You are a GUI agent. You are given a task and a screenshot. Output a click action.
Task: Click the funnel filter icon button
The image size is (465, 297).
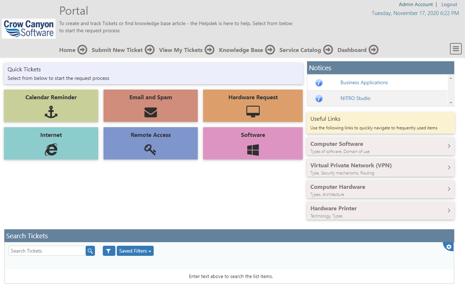click(x=109, y=251)
